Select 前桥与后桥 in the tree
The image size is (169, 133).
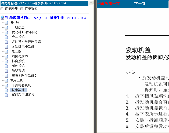point(20,56)
